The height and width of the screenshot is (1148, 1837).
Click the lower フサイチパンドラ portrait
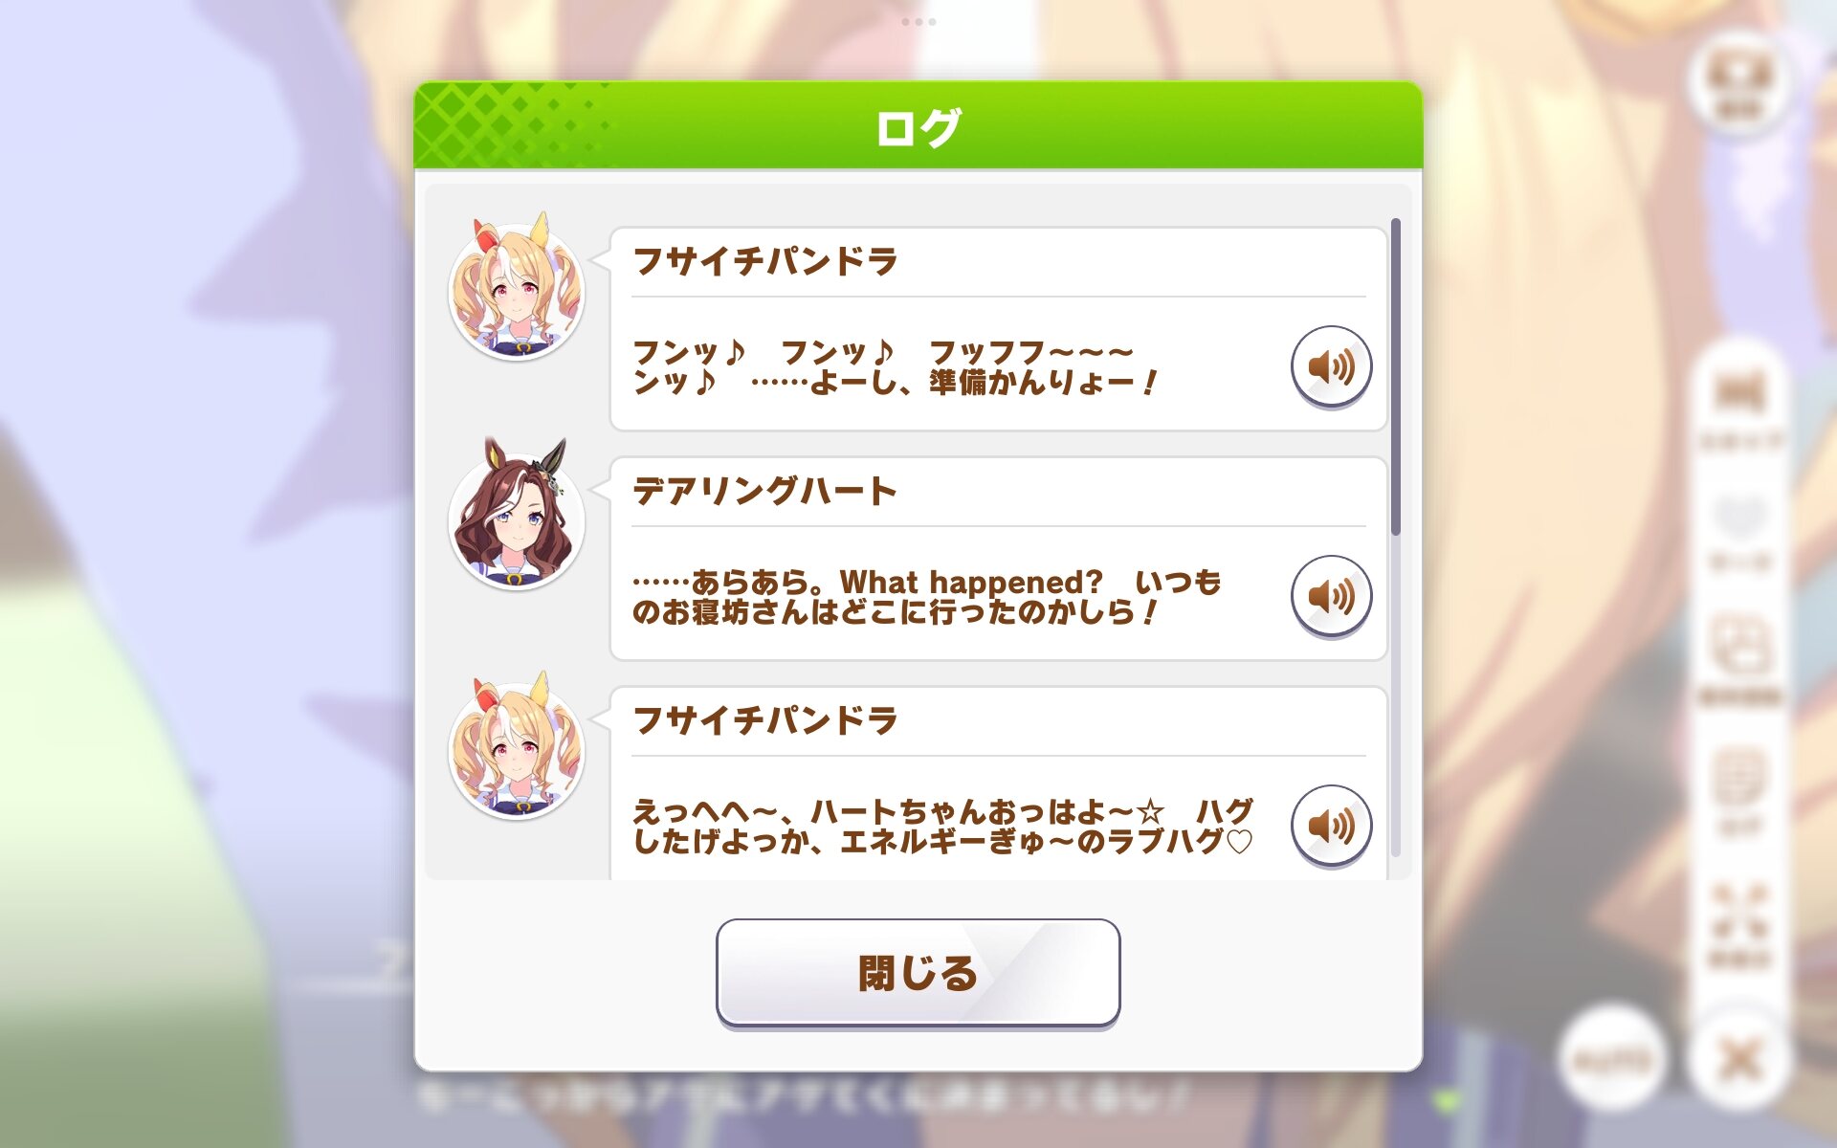tap(517, 744)
